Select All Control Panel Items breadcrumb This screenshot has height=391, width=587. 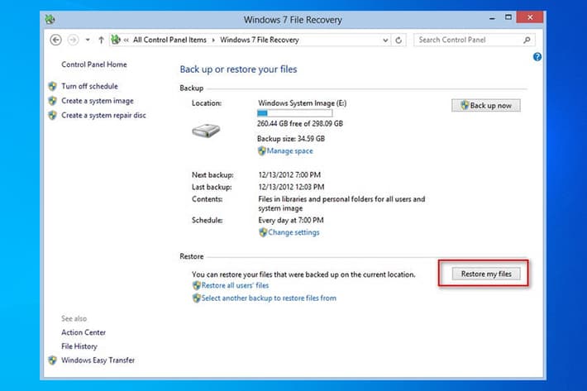[x=169, y=40]
